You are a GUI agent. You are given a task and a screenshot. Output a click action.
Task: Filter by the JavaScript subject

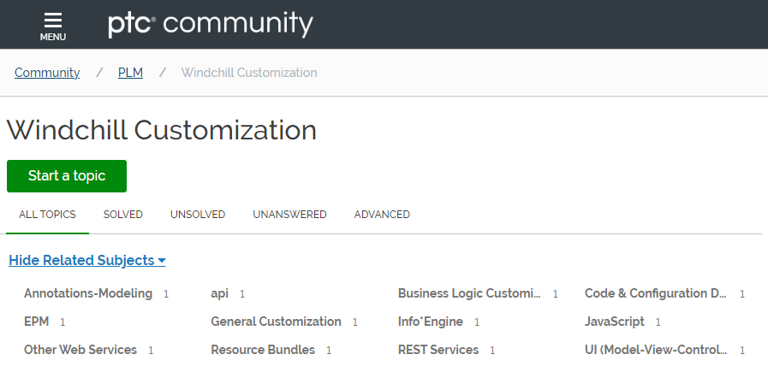tap(614, 322)
